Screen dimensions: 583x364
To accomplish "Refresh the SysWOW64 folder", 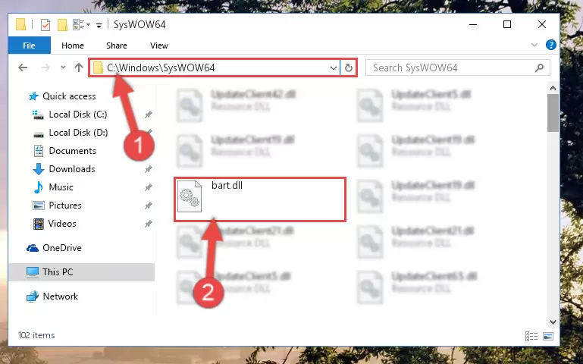I will [x=349, y=68].
